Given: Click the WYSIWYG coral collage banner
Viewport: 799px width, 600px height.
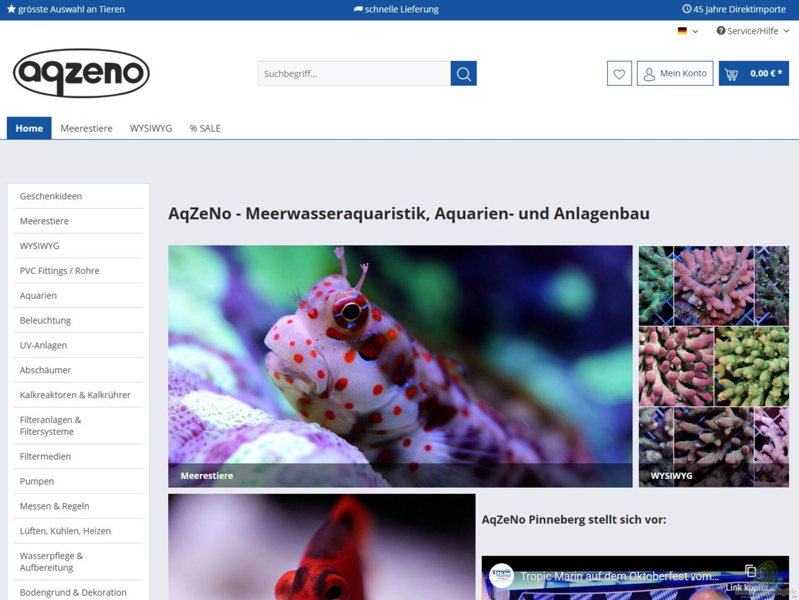Looking at the screenshot, I should (x=713, y=366).
